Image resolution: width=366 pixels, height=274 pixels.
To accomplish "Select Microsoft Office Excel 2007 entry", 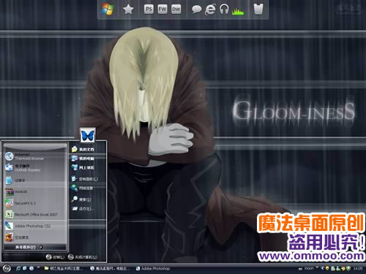I will (35, 215).
